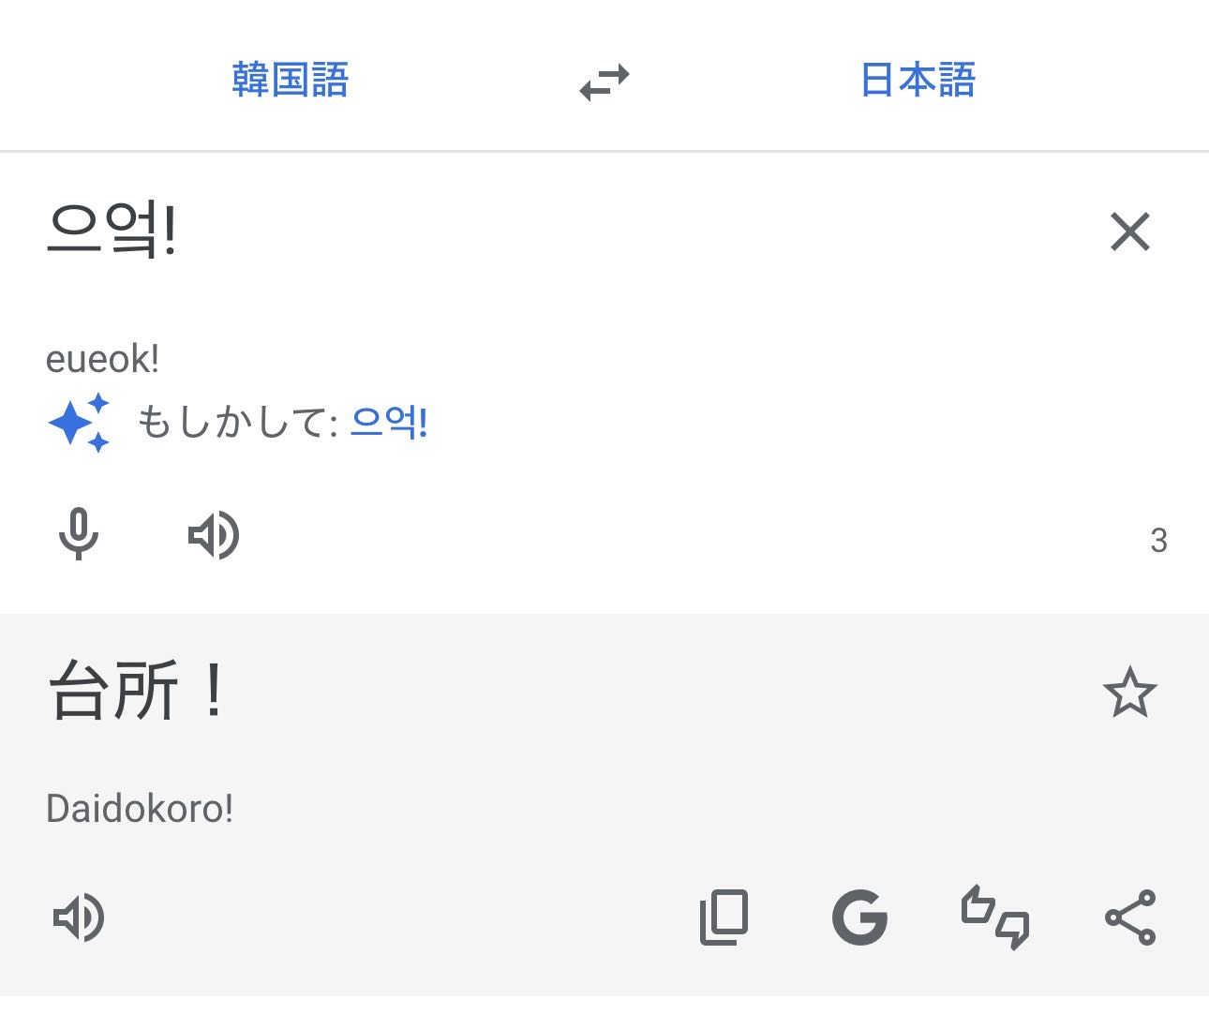1209x1014 pixels.
Task: Click the もしかして: label text
Action: coord(237,422)
